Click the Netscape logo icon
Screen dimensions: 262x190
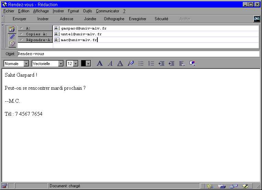[257, 19]
